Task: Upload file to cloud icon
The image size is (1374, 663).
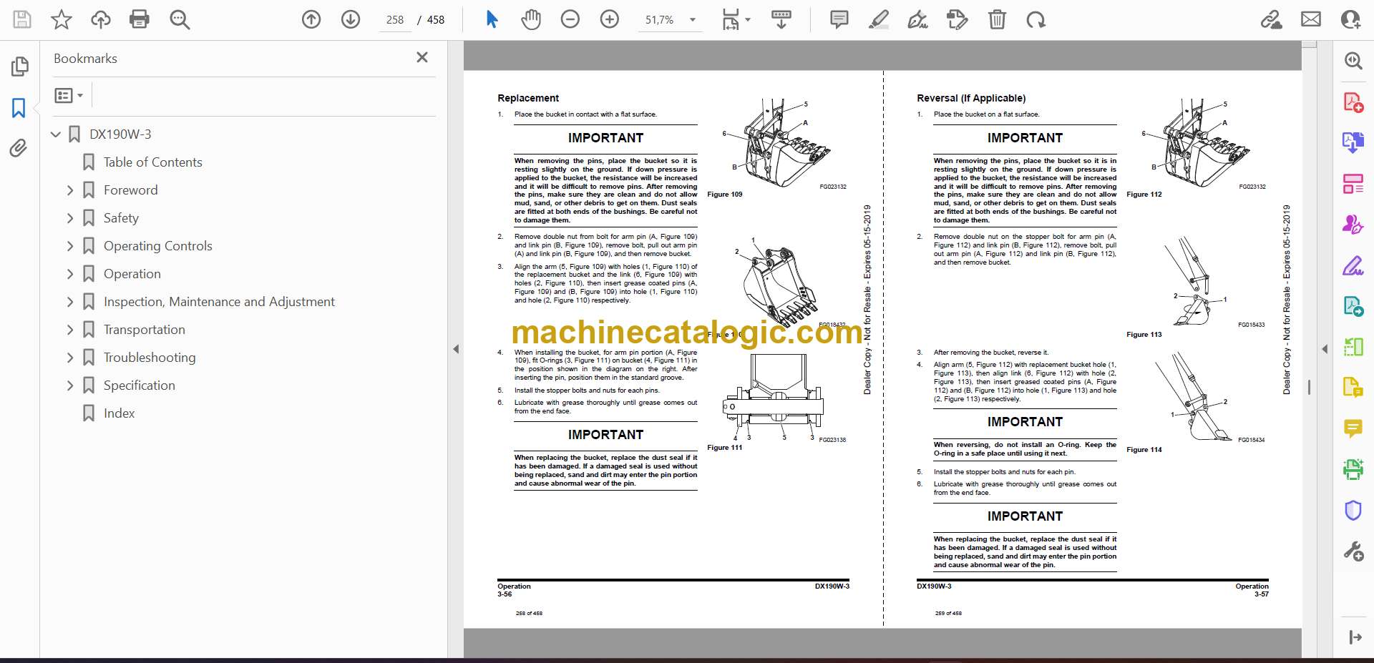Action: [101, 19]
